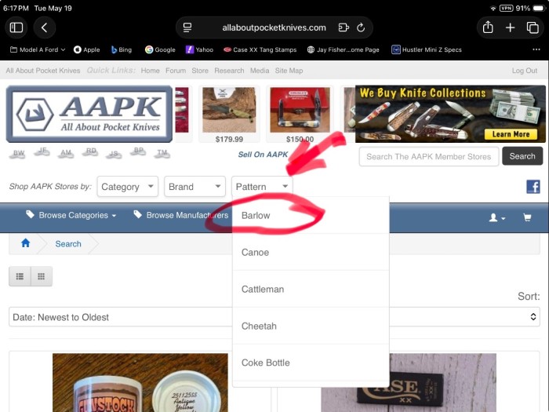This screenshot has height=412, width=549.
Task: Open the Facebook page icon
Action: coord(533,187)
